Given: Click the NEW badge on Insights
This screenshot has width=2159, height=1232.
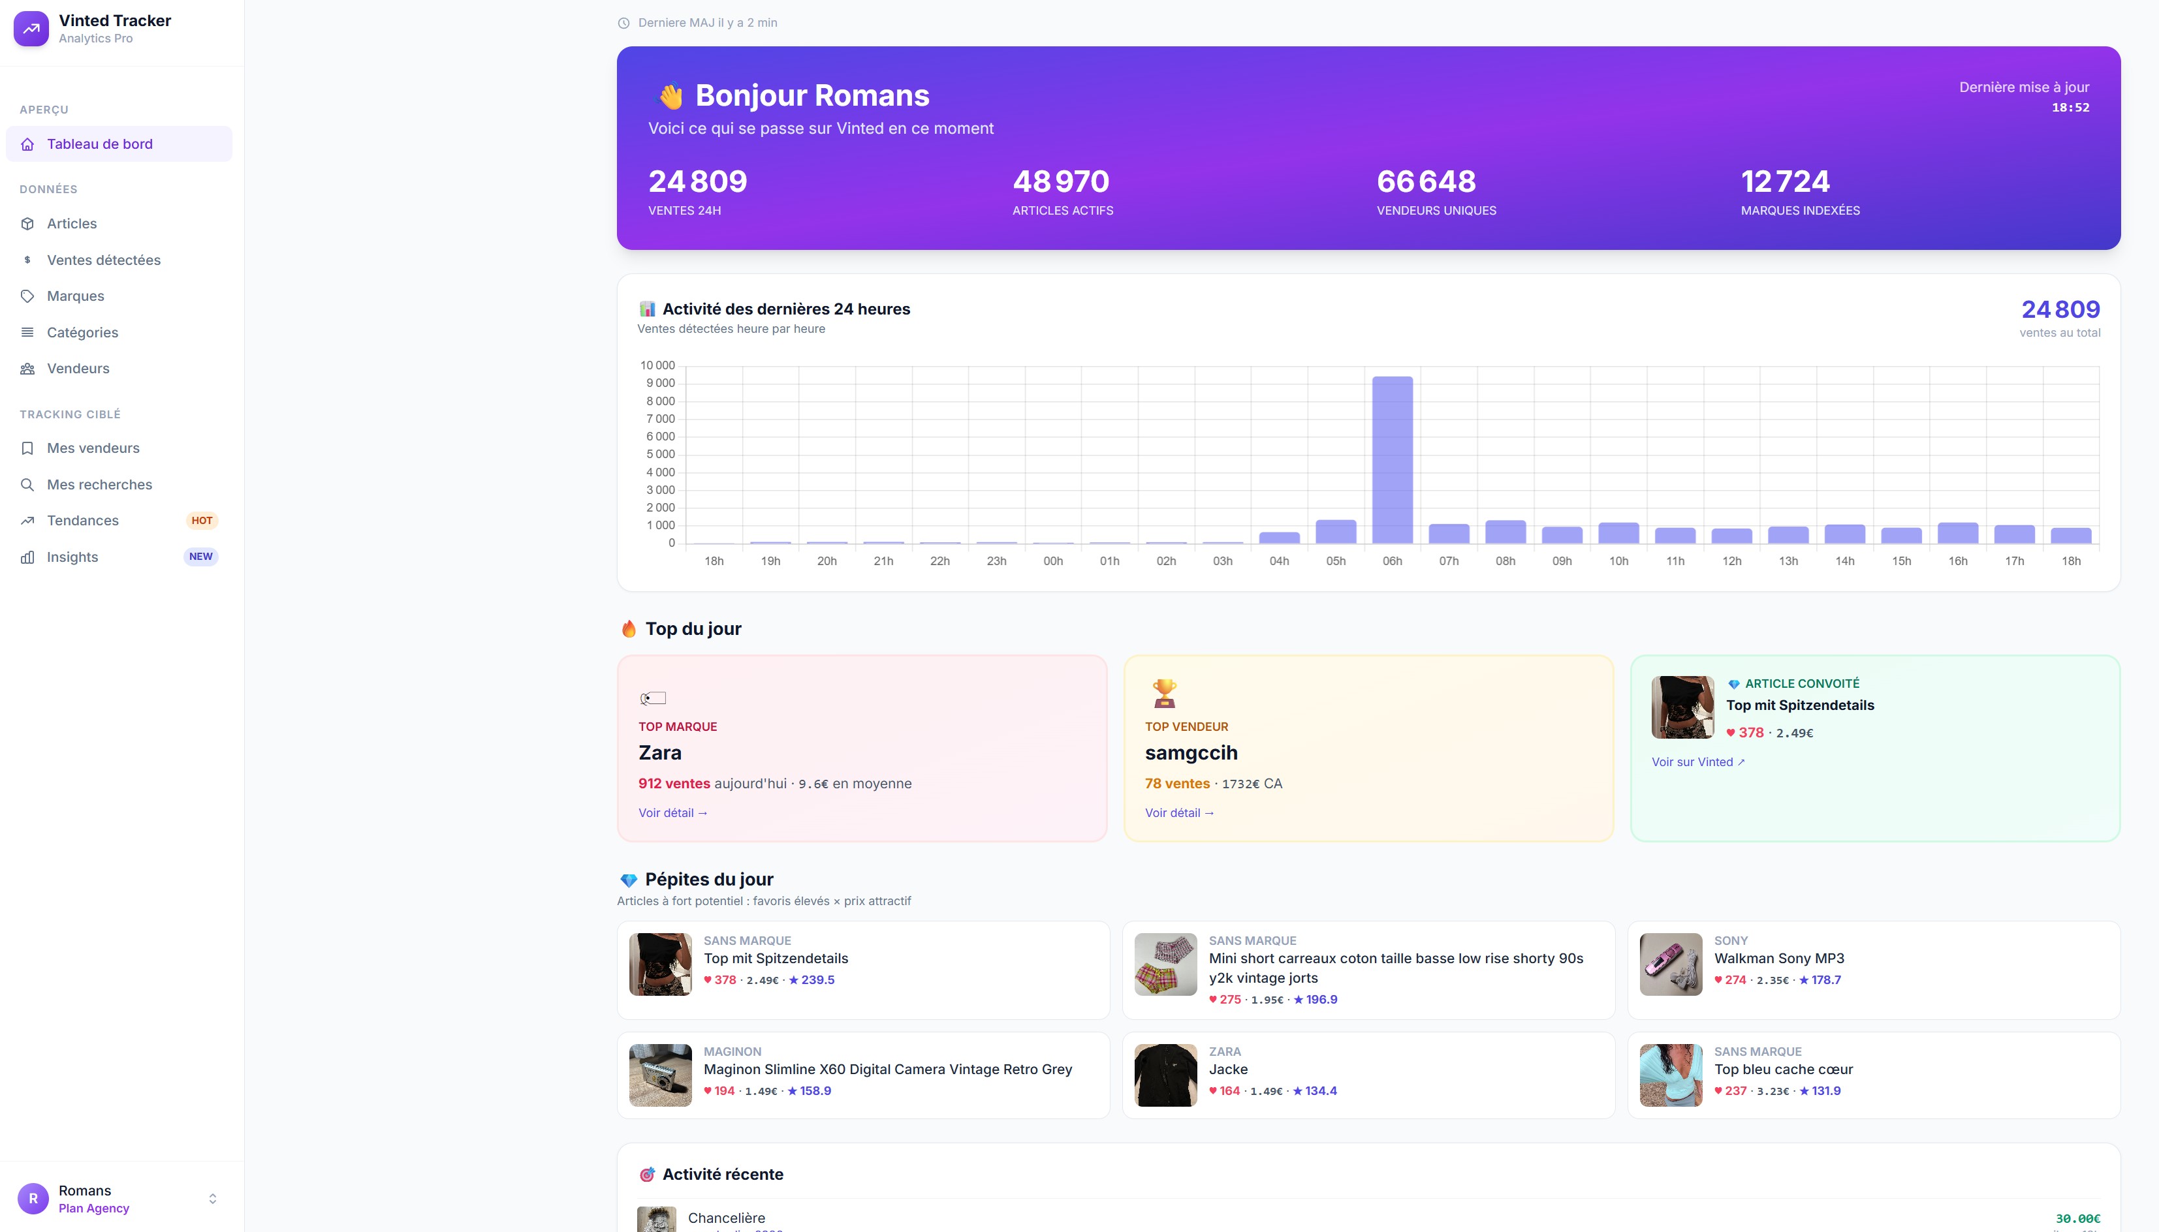Looking at the screenshot, I should pyautogui.click(x=200, y=557).
